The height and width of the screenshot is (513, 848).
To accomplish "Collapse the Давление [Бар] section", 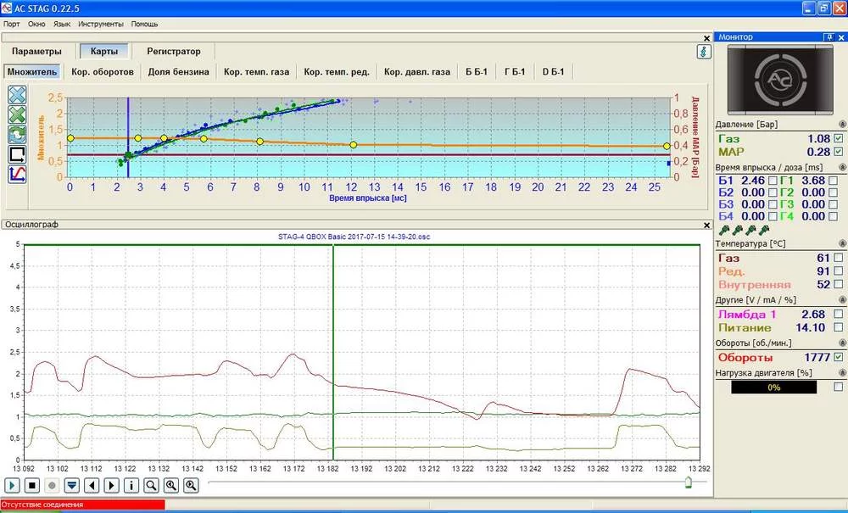I will point(841,125).
